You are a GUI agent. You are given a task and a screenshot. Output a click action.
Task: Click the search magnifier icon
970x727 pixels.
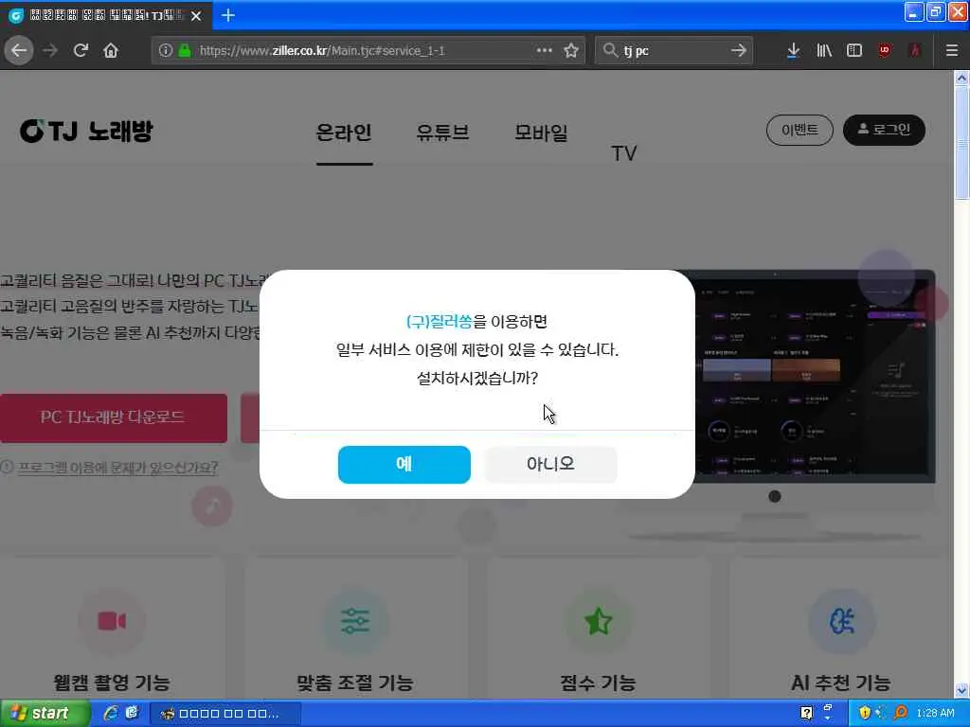coord(610,50)
